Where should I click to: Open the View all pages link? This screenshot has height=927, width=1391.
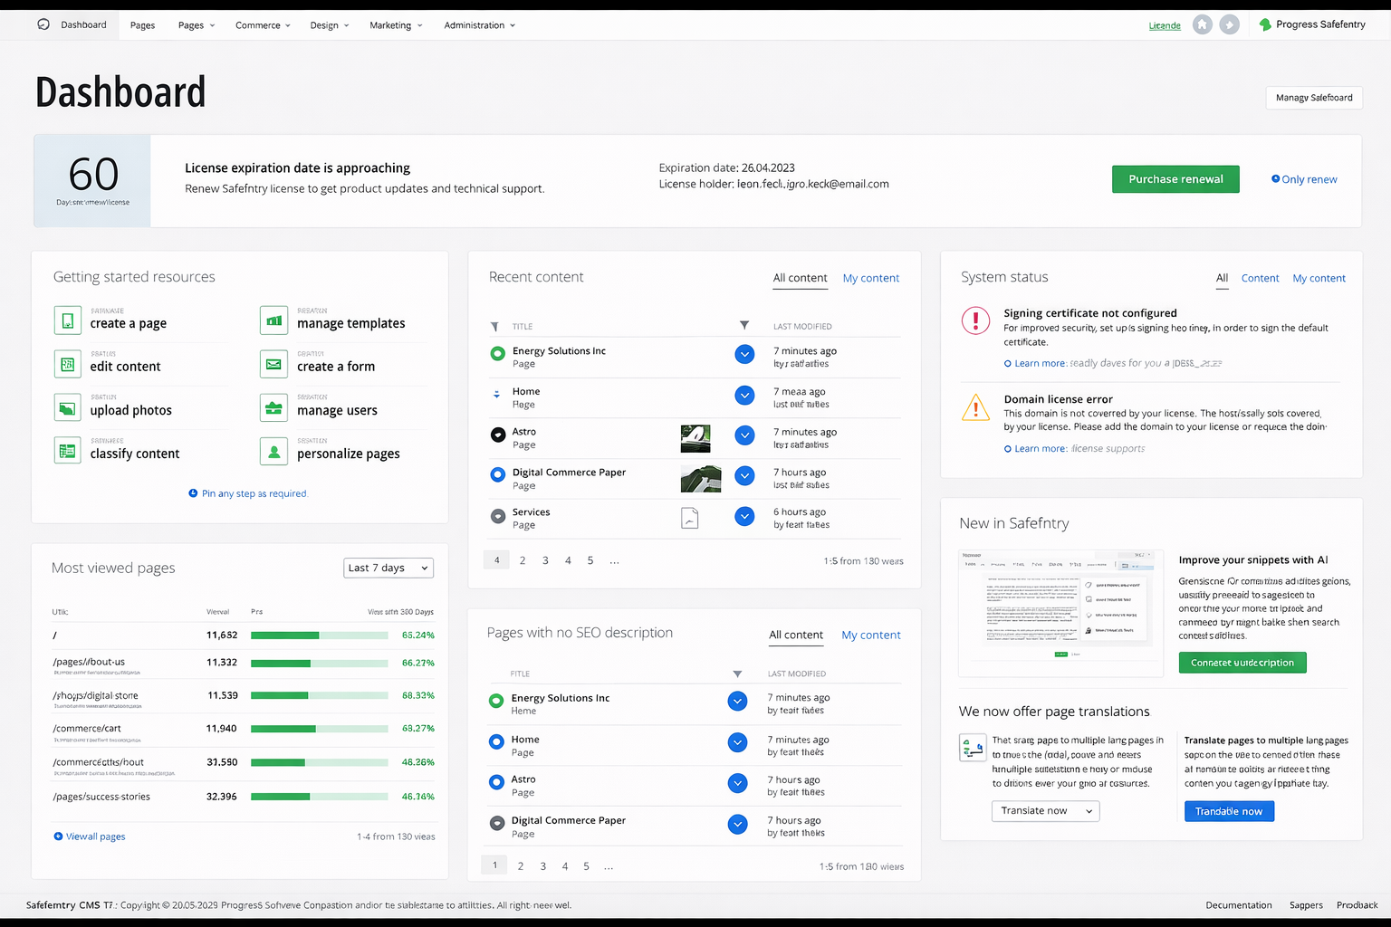[x=89, y=836]
